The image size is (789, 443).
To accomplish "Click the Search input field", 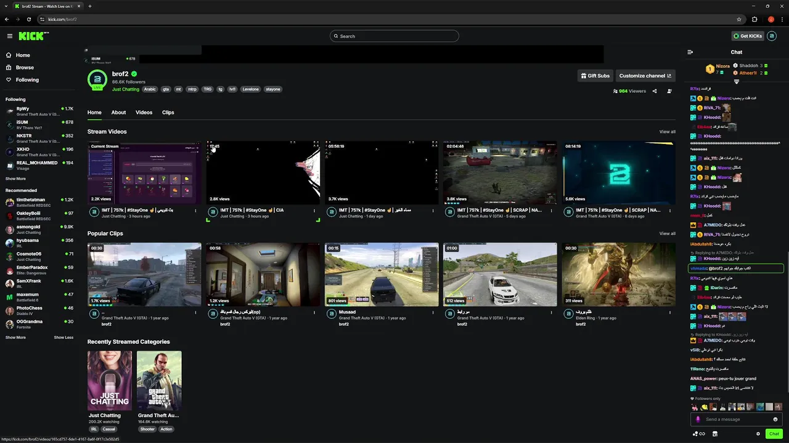I will [x=394, y=36].
